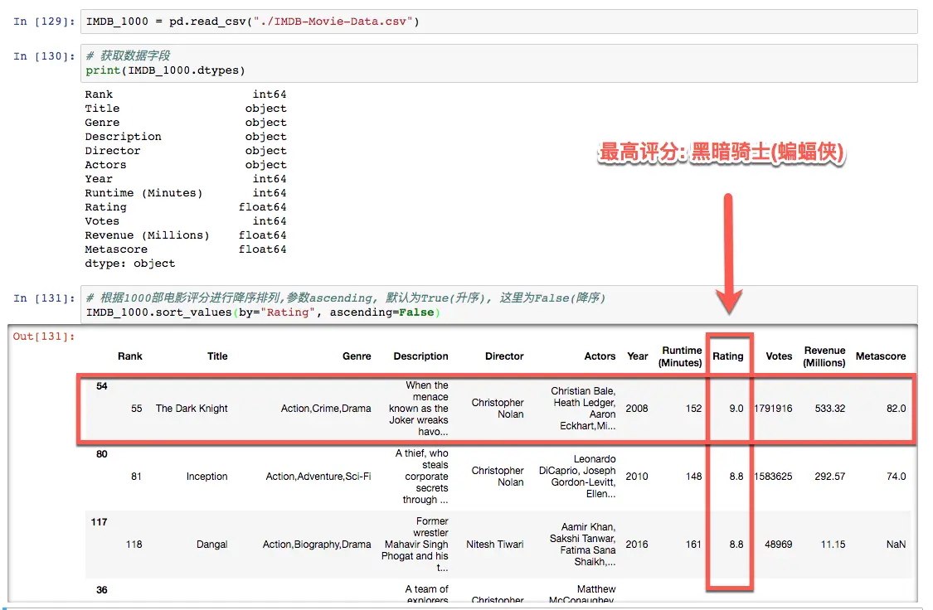Click the Revenue (Millions) column header
Screen dimensions: 933x610
824,356
